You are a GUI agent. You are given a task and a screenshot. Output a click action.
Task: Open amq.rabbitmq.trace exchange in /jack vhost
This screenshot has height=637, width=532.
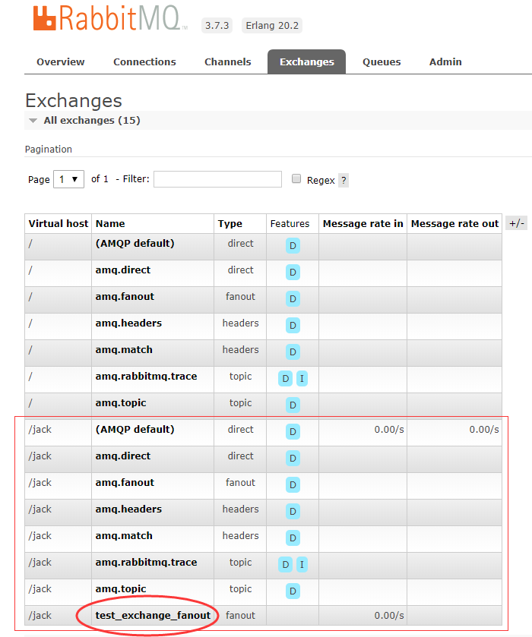(x=146, y=563)
